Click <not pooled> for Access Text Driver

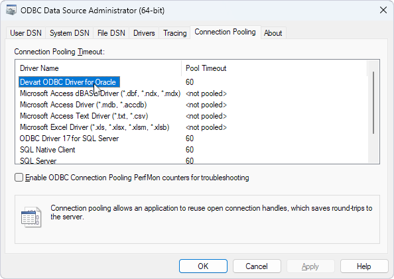206,116
